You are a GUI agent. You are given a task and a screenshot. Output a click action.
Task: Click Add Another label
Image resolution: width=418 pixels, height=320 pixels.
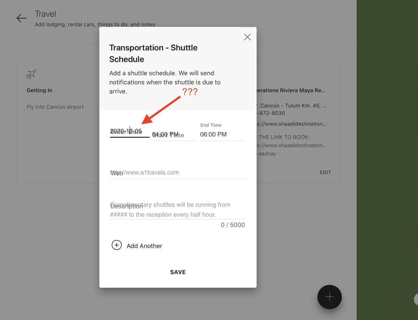(x=145, y=246)
